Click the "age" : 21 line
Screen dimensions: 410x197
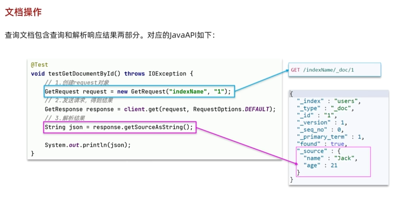click(x=320, y=165)
